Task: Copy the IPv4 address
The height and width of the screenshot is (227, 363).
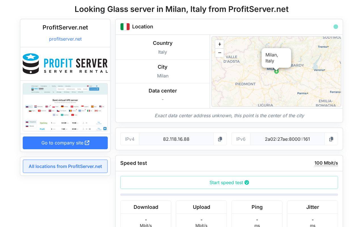Action: coord(220,139)
